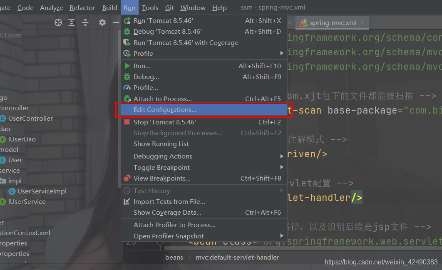Click the red stop square icon
The width and height of the screenshot is (442, 270).
pos(127,122)
